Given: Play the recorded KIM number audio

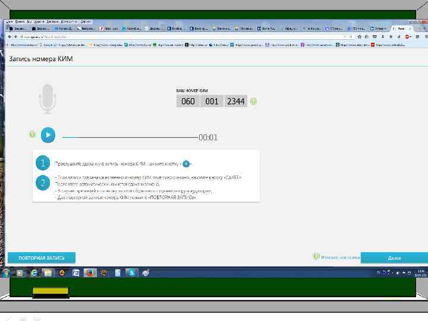Looking at the screenshot, I should tap(48, 135).
